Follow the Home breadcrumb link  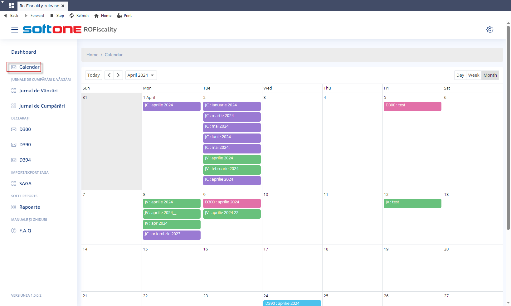92,55
